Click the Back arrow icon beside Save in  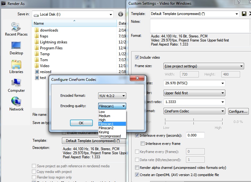click(x=121, y=14)
